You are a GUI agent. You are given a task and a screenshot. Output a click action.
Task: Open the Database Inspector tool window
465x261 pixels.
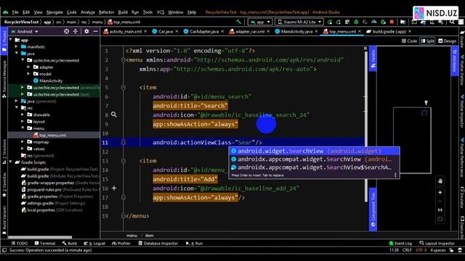(158, 244)
